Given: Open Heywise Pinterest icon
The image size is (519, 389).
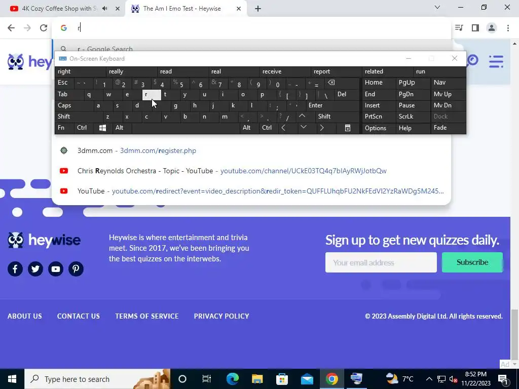Looking at the screenshot, I should (x=76, y=269).
